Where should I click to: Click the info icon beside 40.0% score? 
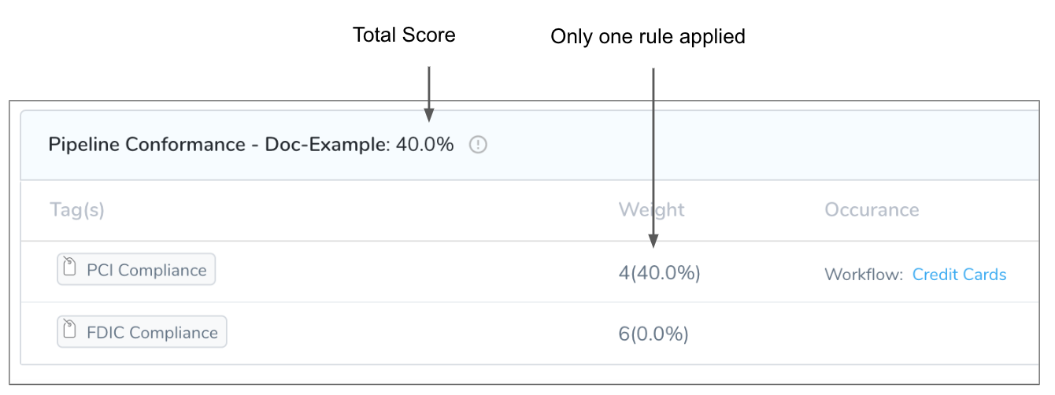[x=478, y=145]
